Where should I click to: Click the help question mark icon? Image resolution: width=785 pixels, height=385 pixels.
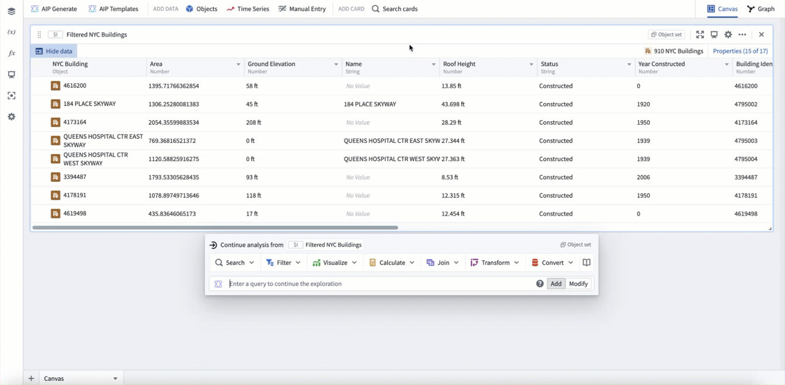tap(539, 284)
